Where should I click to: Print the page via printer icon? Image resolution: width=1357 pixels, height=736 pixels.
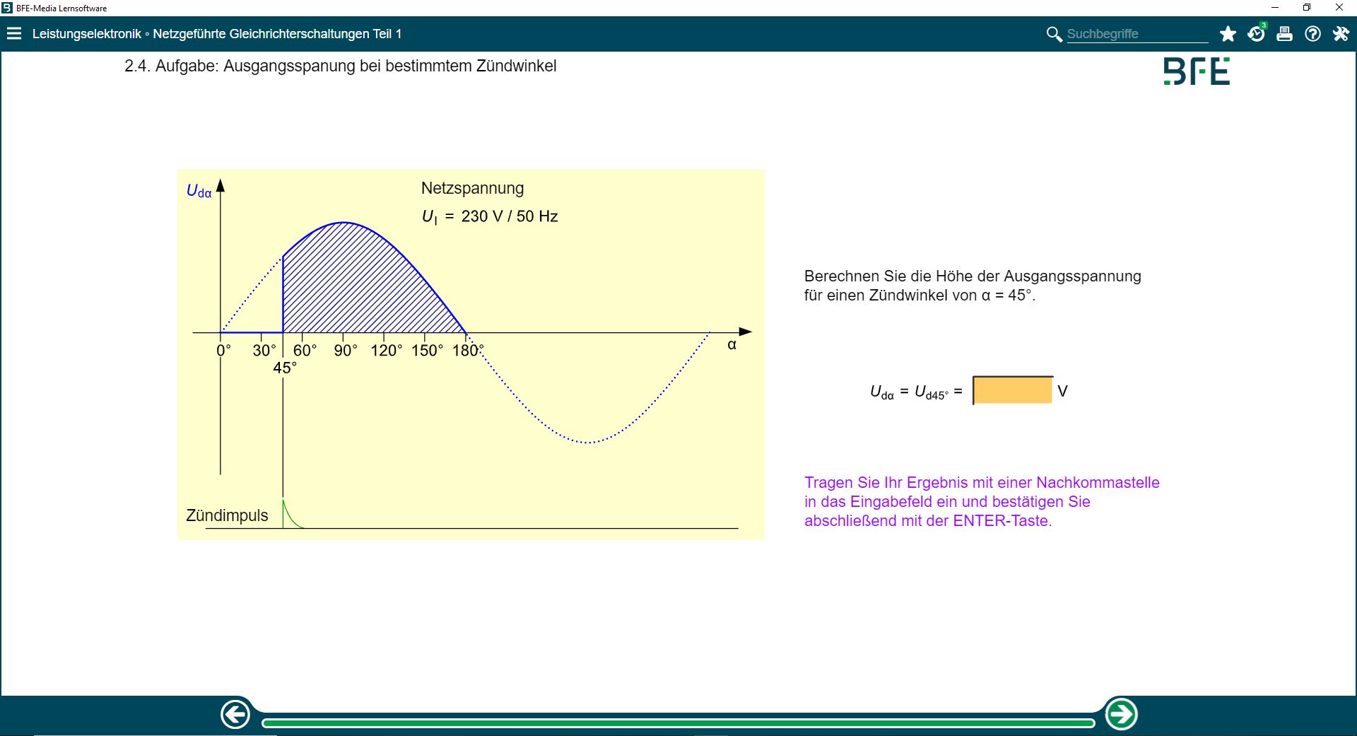(x=1284, y=34)
